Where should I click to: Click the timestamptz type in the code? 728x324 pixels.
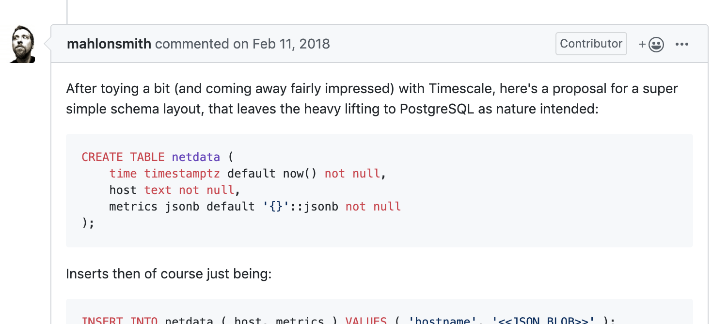pyautogui.click(x=182, y=174)
